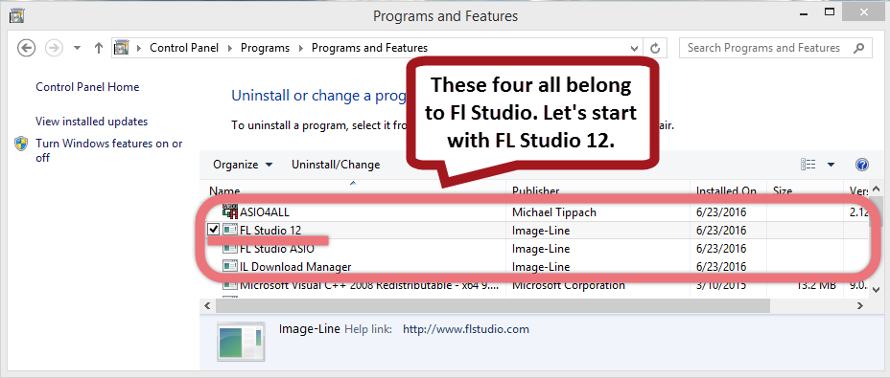Select Control Panel breadcrumb
Image resolution: width=890 pixels, height=378 pixels.
tap(184, 48)
